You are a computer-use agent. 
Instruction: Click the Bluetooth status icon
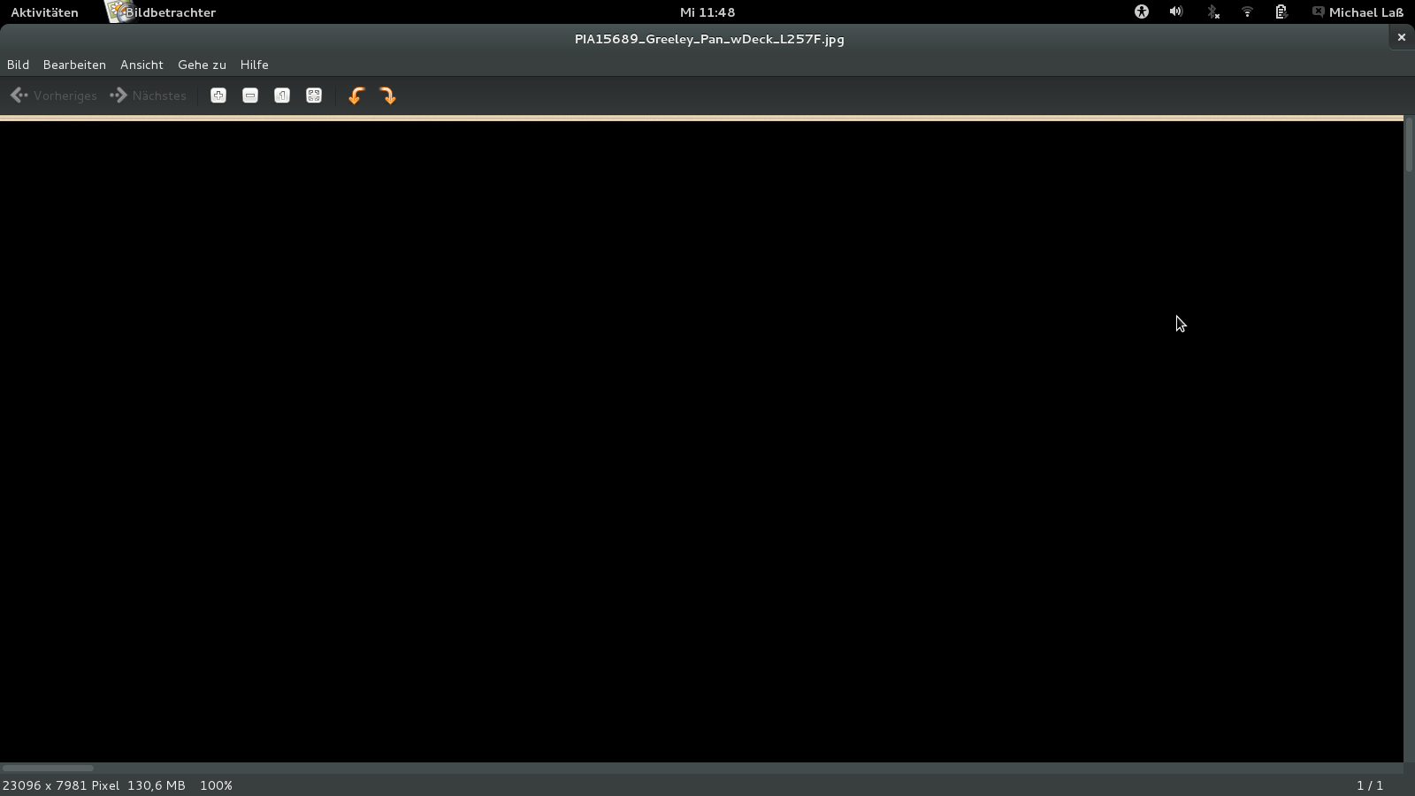(1212, 11)
